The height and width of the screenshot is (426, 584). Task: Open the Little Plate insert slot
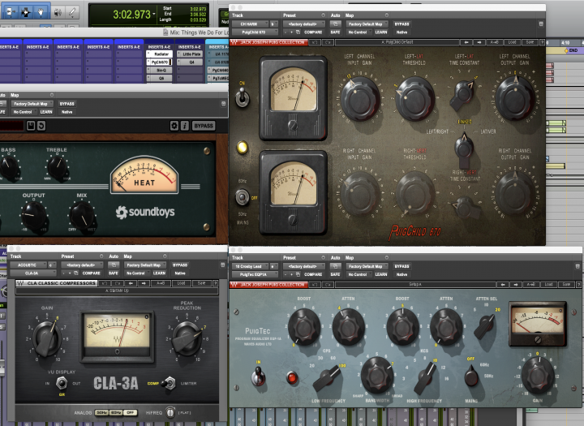pyautogui.click(x=190, y=54)
